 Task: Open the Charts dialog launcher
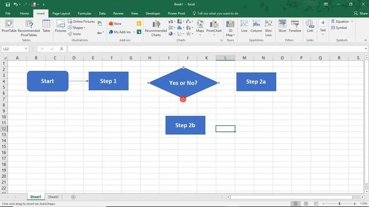pyautogui.click(x=221, y=40)
